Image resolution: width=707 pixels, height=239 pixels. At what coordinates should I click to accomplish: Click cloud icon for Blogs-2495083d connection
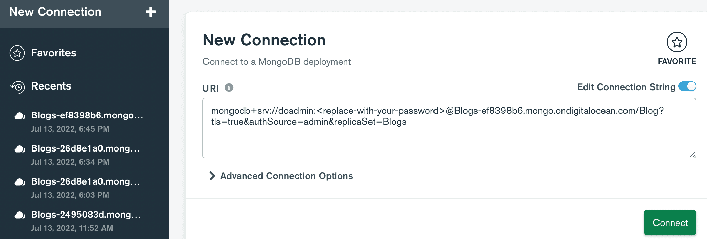[x=20, y=215]
